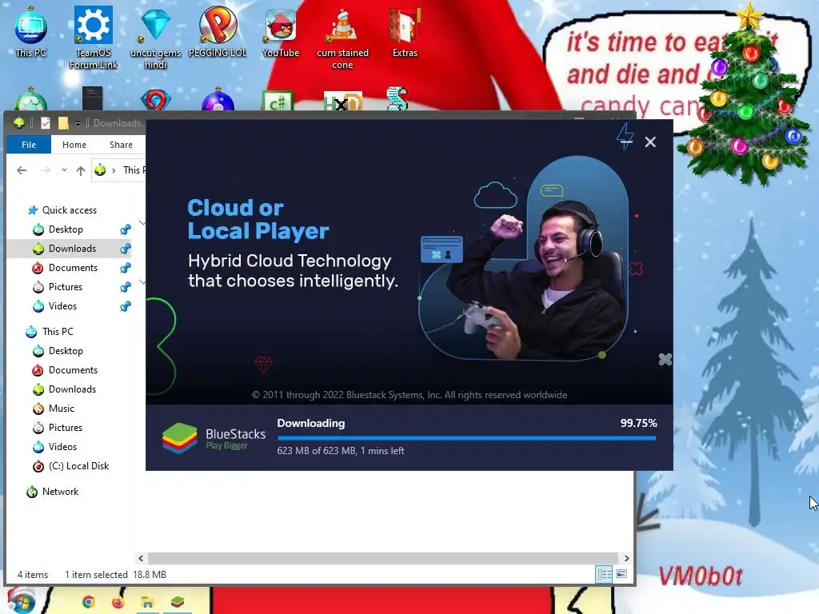
Task: Open the YouTube desktop shortcut
Action: (281, 32)
